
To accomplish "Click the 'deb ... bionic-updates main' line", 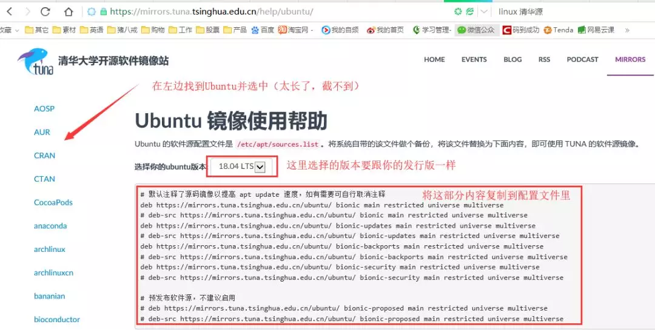I will (338, 225).
